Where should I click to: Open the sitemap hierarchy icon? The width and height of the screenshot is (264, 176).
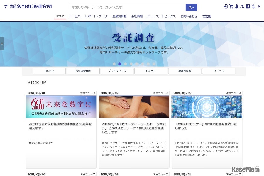[x=242, y=6]
